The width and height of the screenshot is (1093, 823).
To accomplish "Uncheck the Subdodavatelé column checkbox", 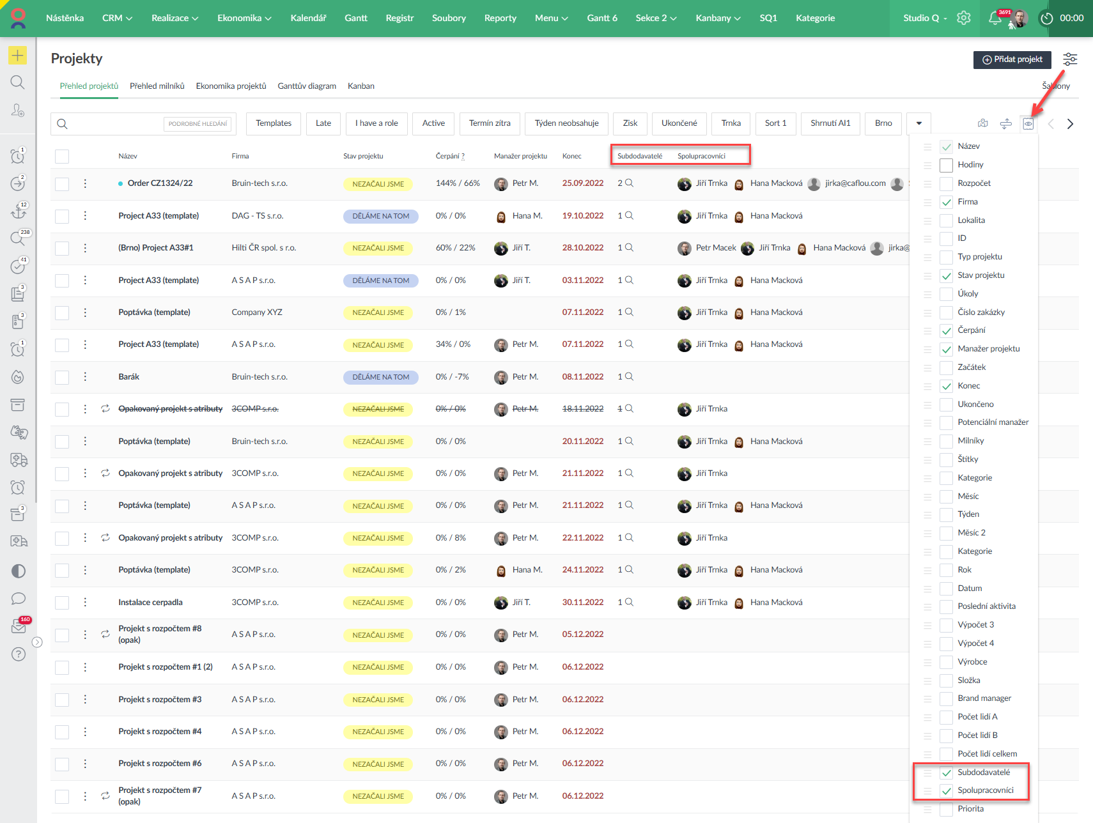I will (x=946, y=773).
